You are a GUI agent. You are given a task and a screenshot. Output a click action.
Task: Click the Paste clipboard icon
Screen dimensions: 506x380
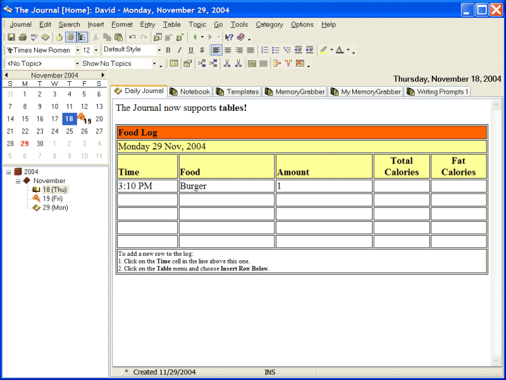pyautogui.click(x=118, y=37)
